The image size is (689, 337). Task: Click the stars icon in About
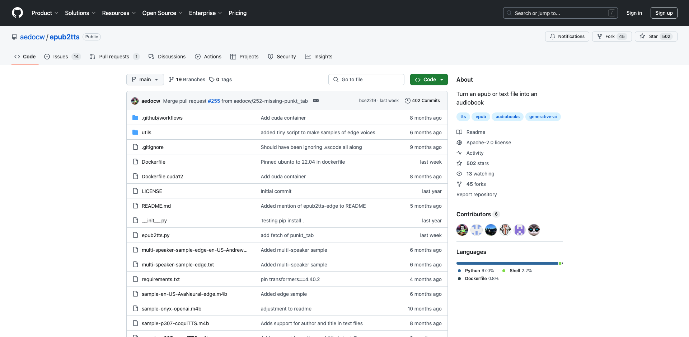point(459,163)
